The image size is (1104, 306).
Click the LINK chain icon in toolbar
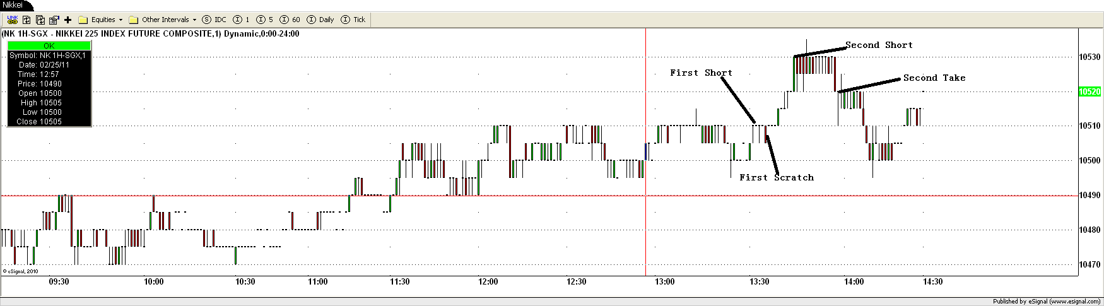click(12, 20)
